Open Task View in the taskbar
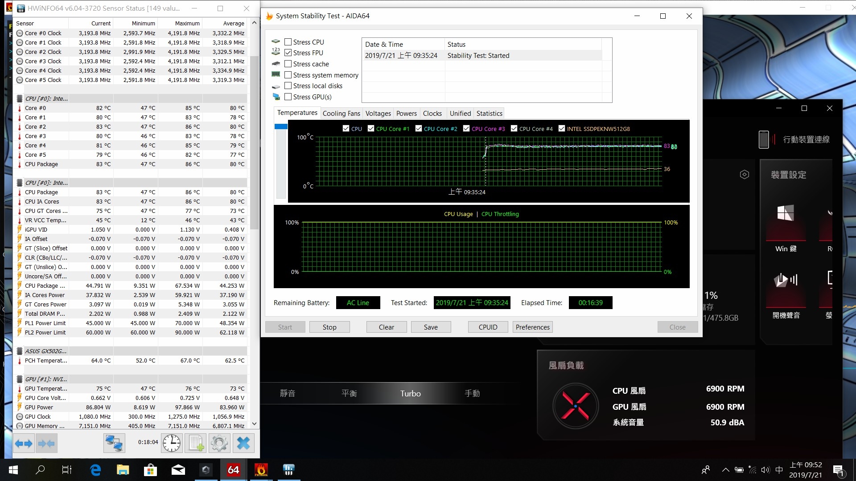Screen dimensions: 856x481 point(67,470)
